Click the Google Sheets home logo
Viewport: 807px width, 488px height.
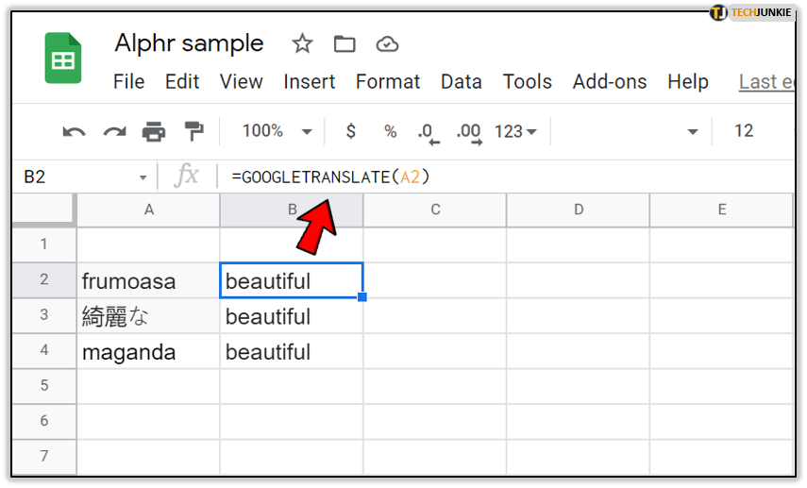tap(63, 59)
